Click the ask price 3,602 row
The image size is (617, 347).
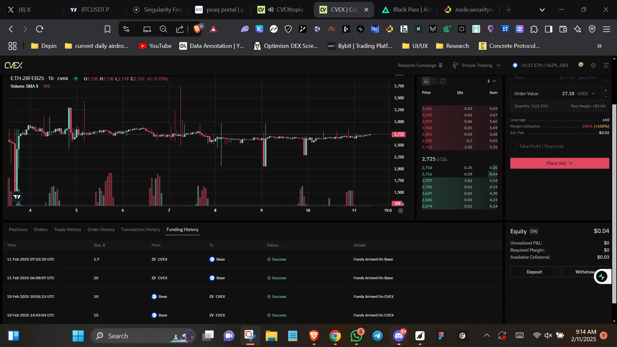460,108
